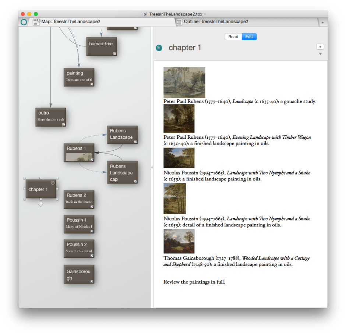Screen dimensions: 346x334
Task: Click the text indicator icon on the painting note
Action: 92,84
